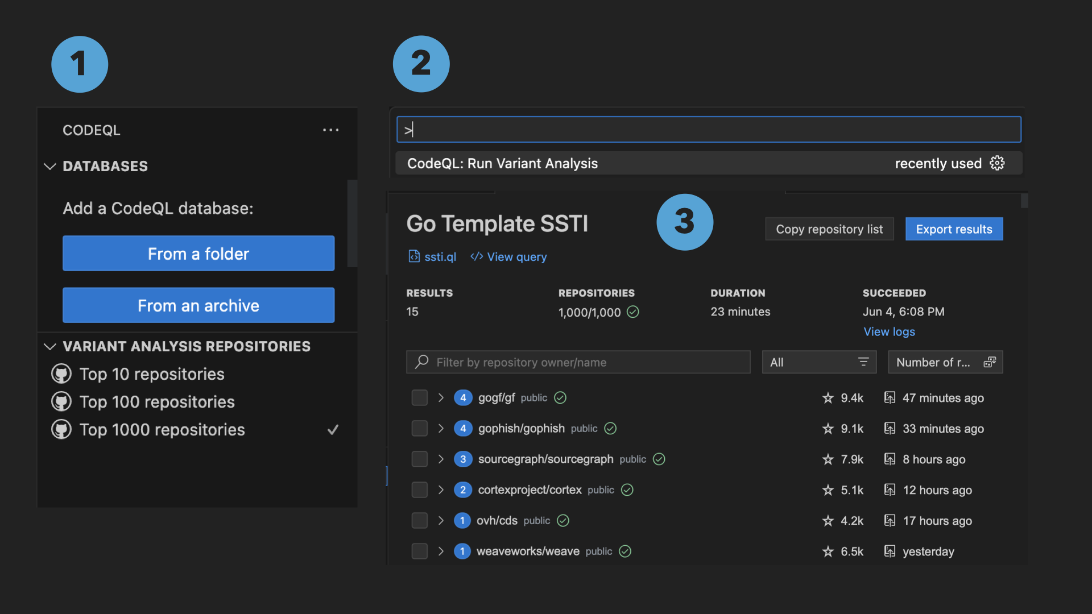1092x614 pixels.
Task: Open the ssti.ql query file
Action: [440, 257]
